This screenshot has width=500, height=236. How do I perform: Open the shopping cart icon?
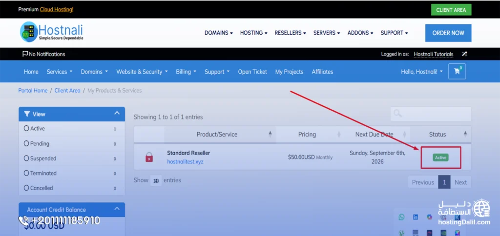pyautogui.click(x=457, y=71)
